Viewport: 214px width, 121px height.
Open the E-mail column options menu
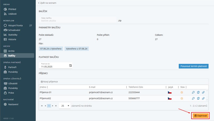tap(127, 87)
